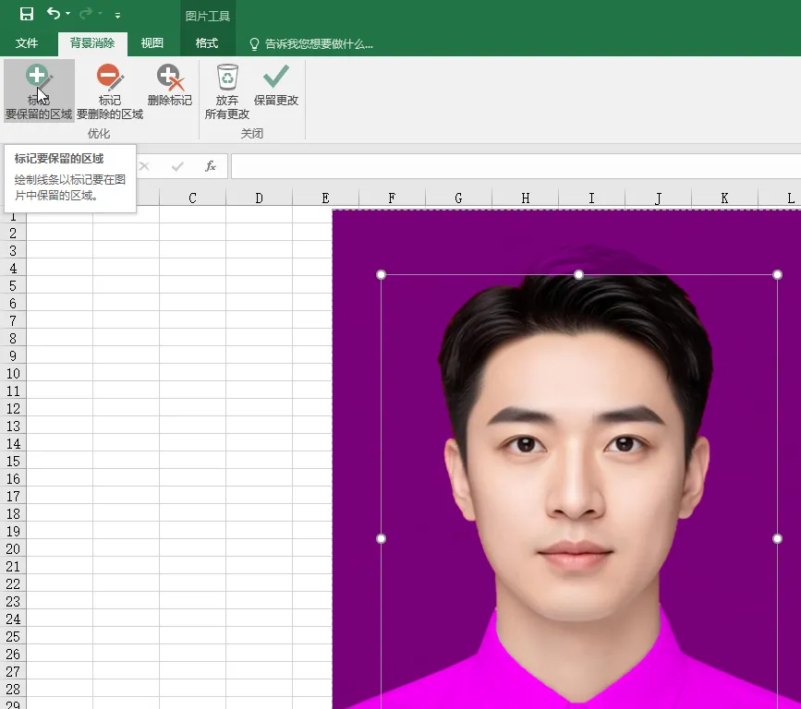Open the 格式 tab under 图片工具
This screenshot has width=801, height=709.
coord(207,43)
